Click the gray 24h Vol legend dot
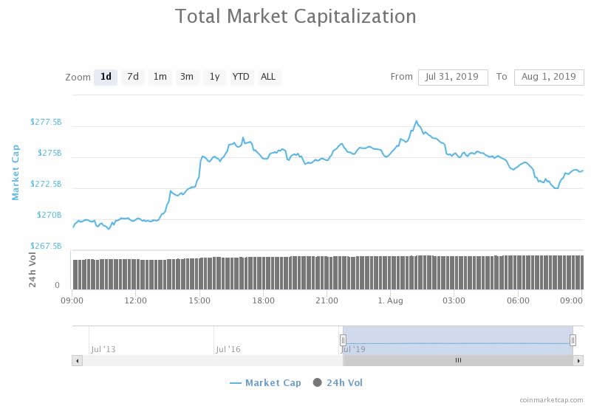591x406 pixels. pyautogui.click(x=318, y=382)
